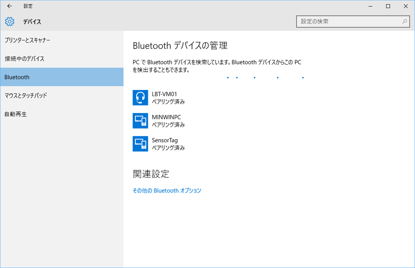This screenshot has height=268, width=415.
Task: Open その他の Bluetooth オプション link
Action: tap(167, 191)
